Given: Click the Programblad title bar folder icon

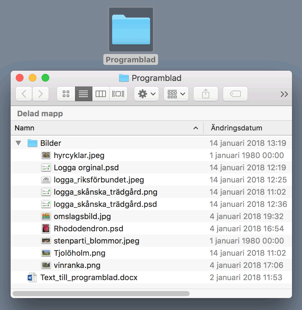Looking at the screenshot, I should pyautogui.click(x=124, y=78).
